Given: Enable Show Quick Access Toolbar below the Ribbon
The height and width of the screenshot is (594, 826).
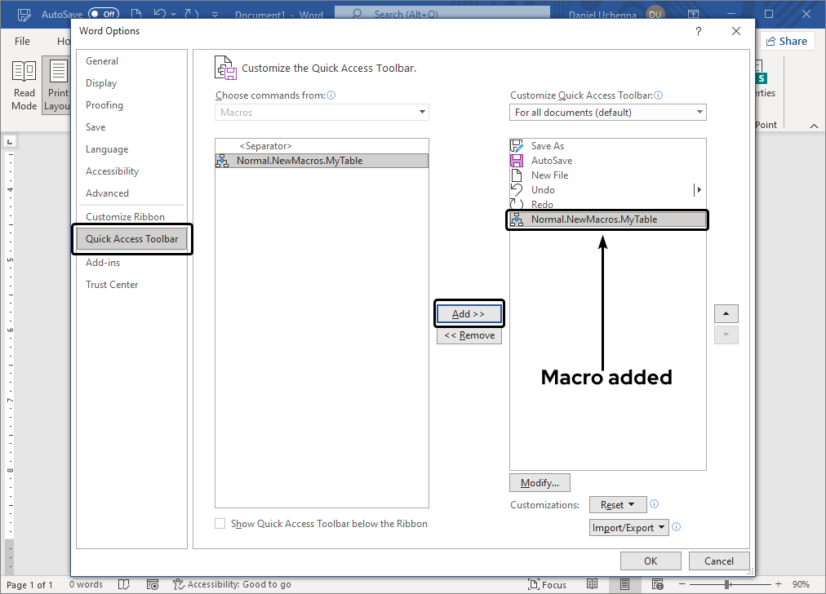Looking at the screenshot, I should point(220,523).
